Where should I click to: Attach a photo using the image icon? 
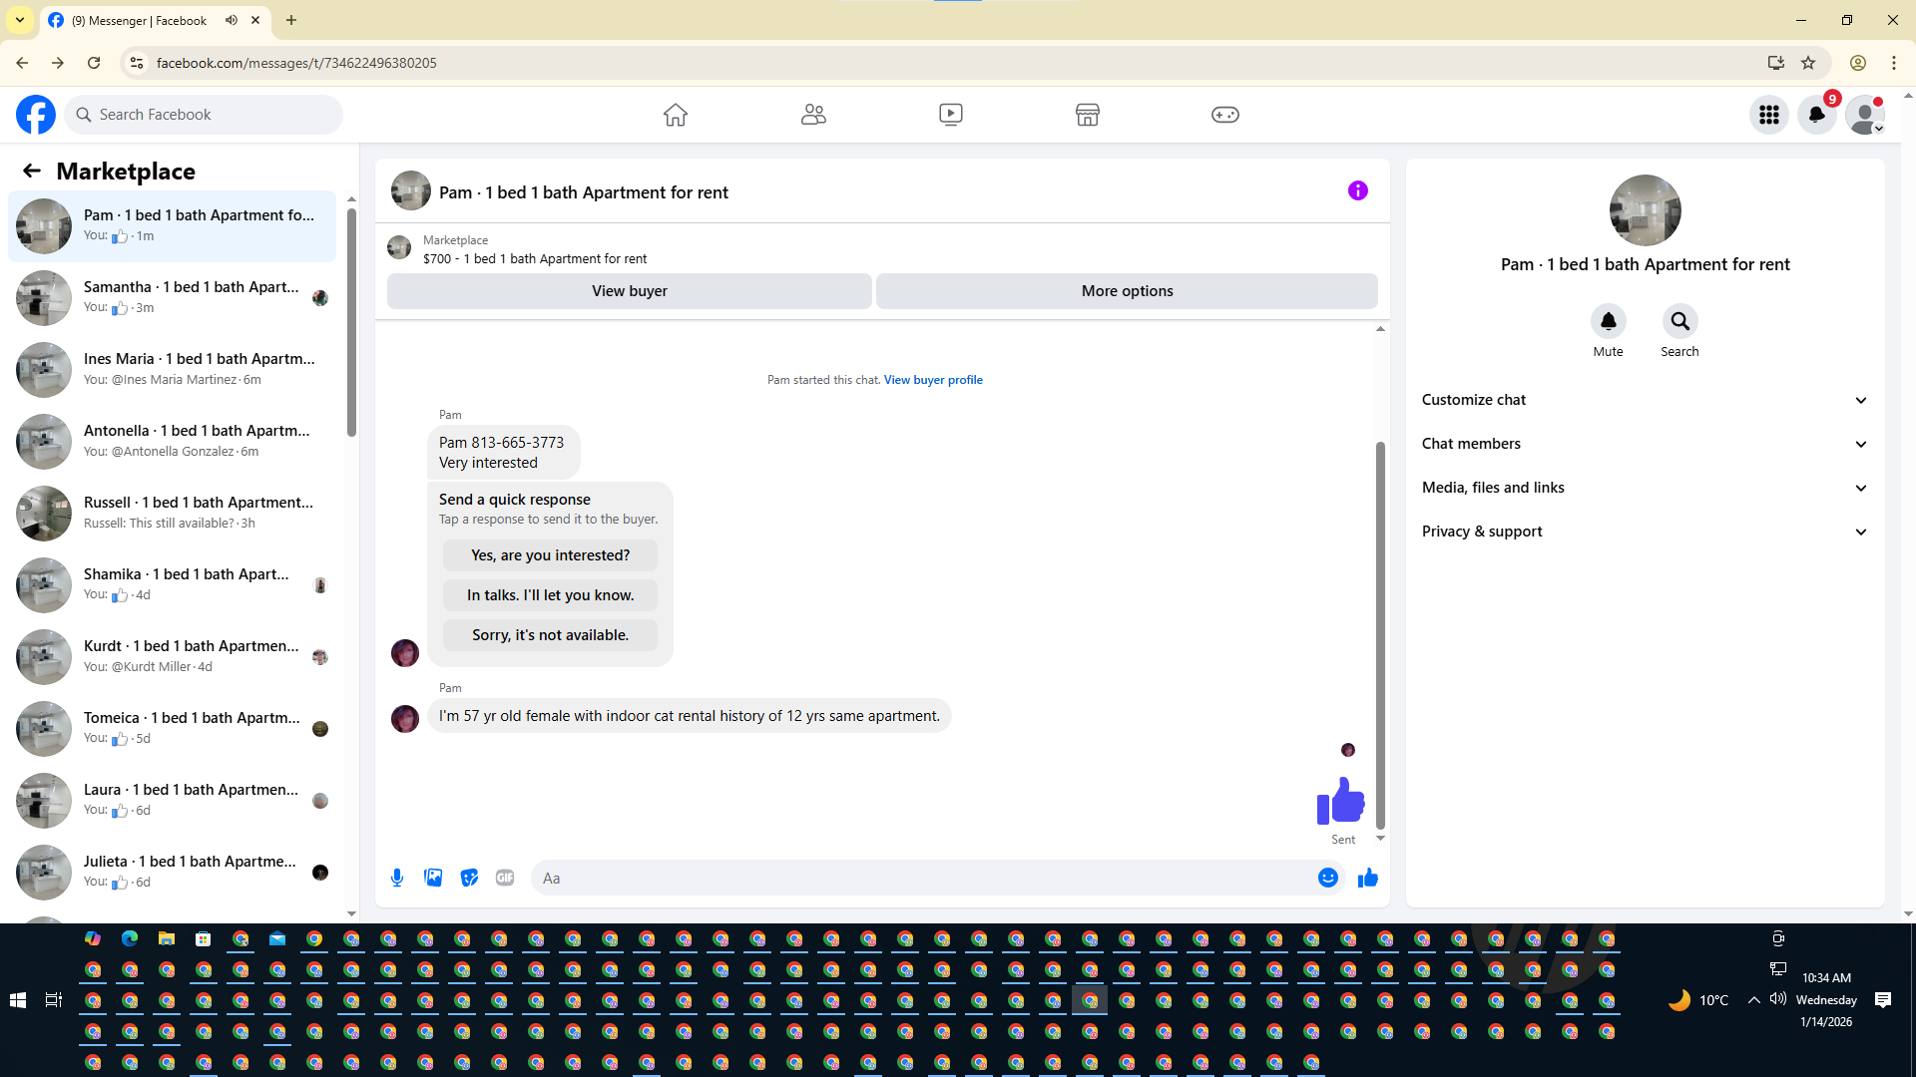coord(433,878)
